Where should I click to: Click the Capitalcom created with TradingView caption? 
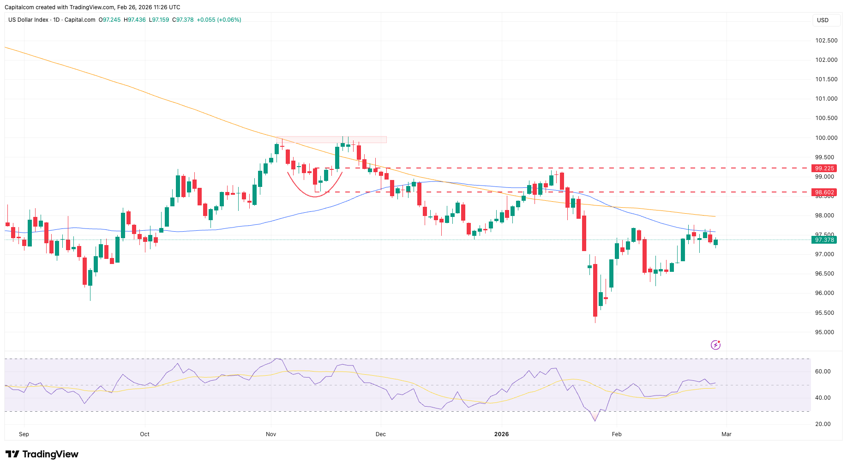coord(92,7)
